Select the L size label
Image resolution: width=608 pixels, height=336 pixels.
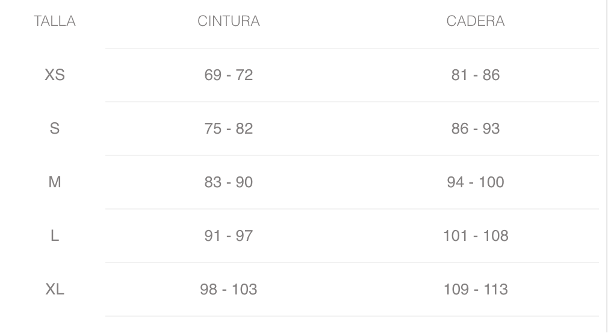pyautogui.click(x=55, y=236)
